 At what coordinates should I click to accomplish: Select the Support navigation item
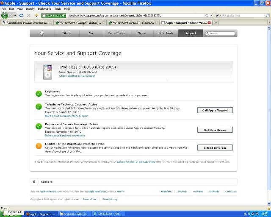point(191,33)
